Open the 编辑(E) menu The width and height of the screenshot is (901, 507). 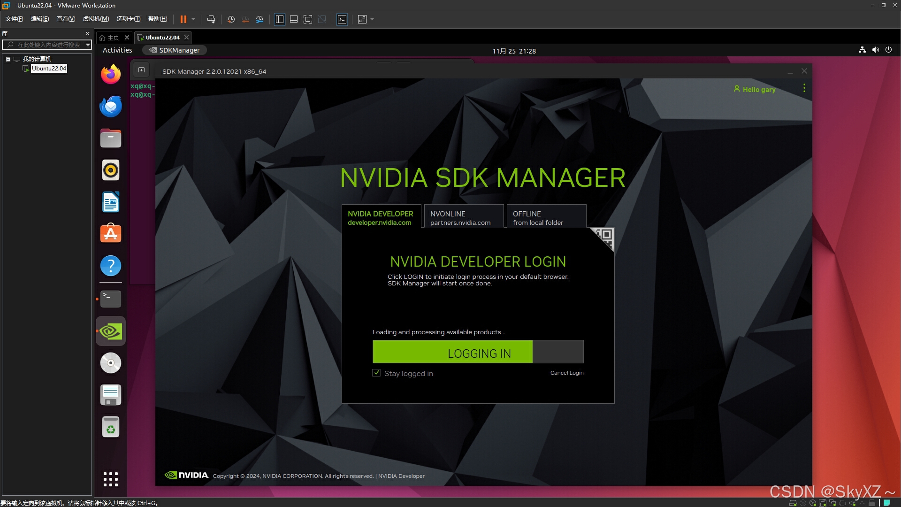click(x=40, y=19)
